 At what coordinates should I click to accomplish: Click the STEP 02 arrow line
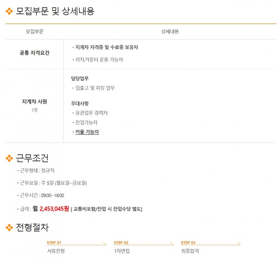click(x=143, y=244)
